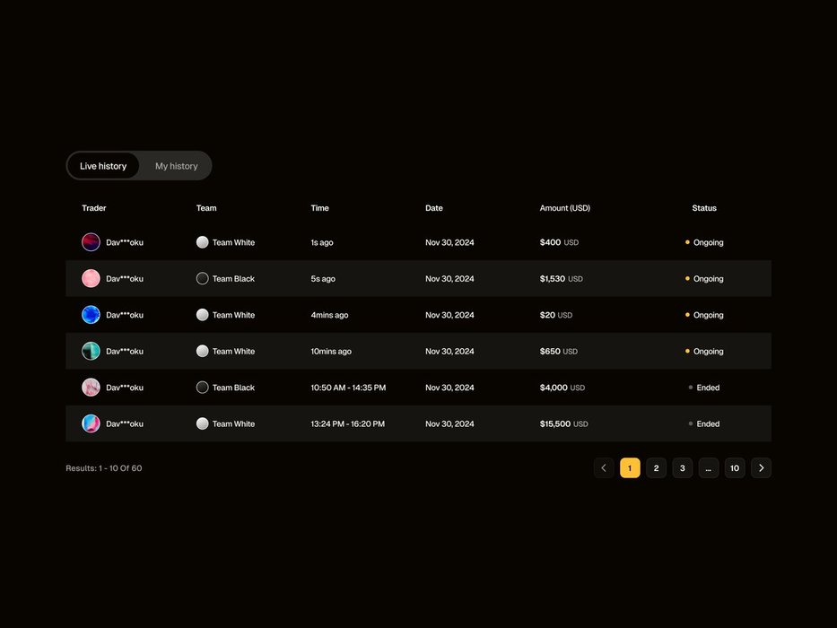Sort by the Amount (USD) column header
This screenshot has width=837, height=628.
point(564,208)
